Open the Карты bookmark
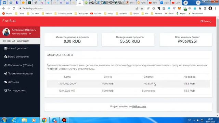The width and height of the screenshot is (219, 123). point(181,14)
